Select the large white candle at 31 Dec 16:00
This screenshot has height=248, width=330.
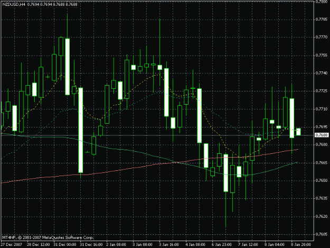pos(81,130)
